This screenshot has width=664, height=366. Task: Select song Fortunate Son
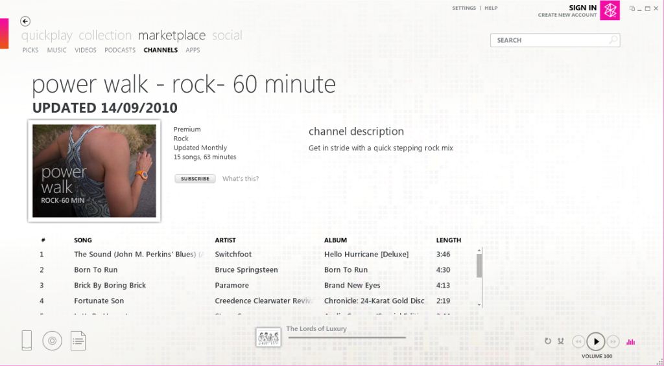point(99,301)
